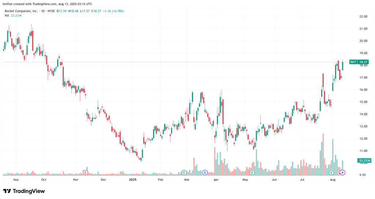Click the red earnings marker in November
The width and height of the screenshot is (375, 199).
point(85,172)
